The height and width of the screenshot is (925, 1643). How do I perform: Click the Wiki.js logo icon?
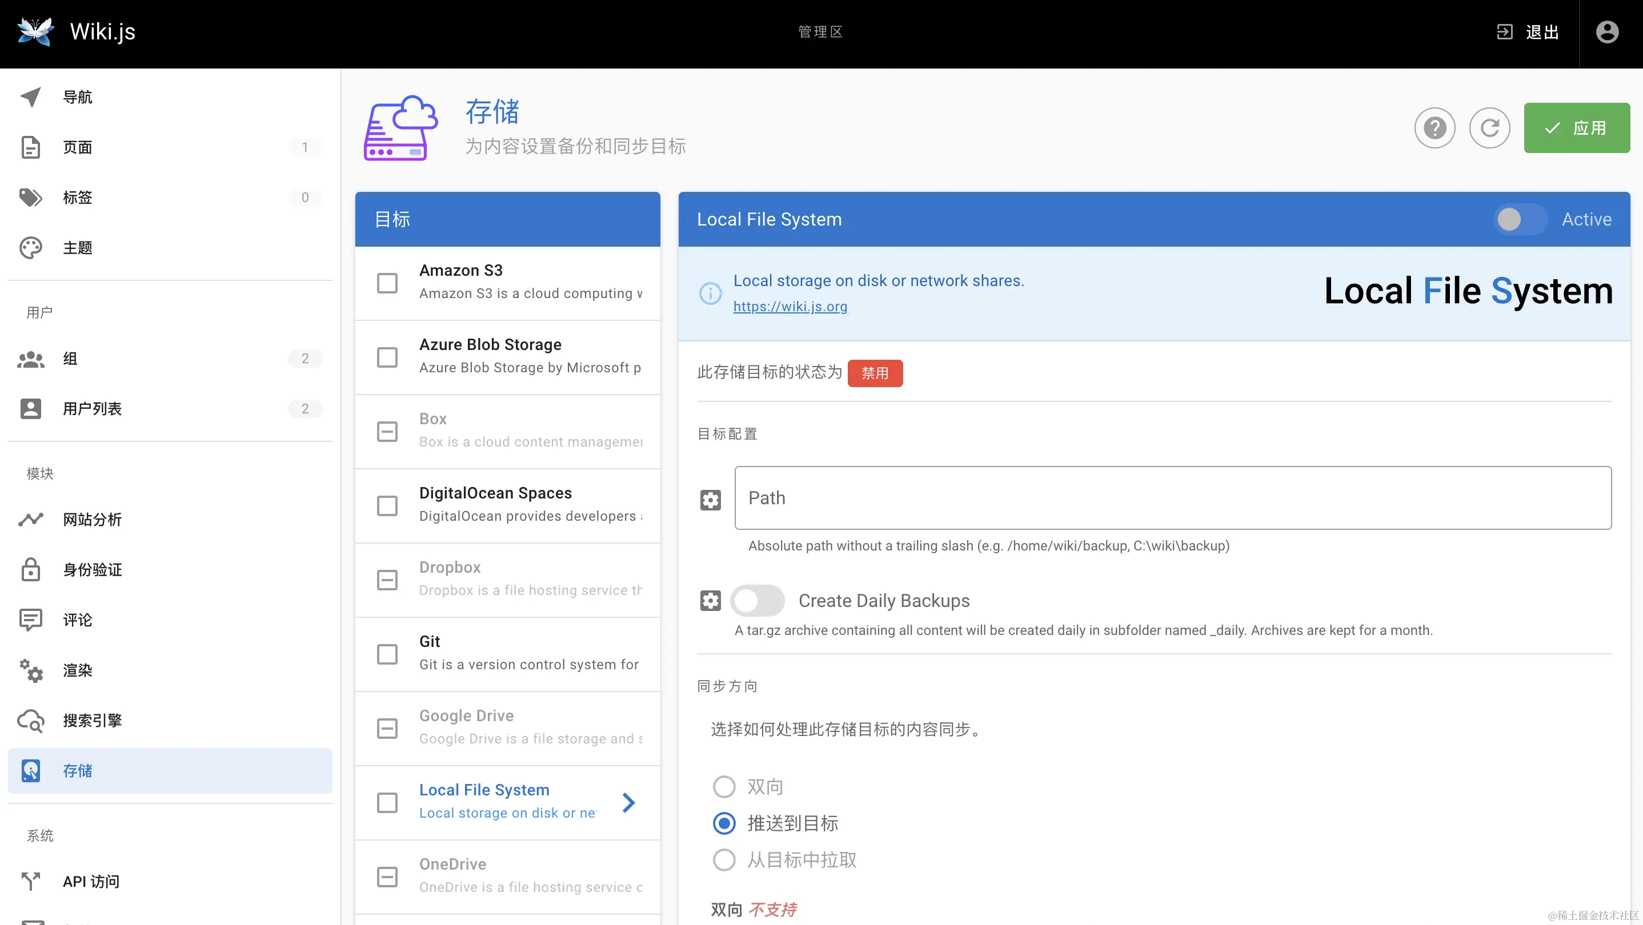pos(35,32)
